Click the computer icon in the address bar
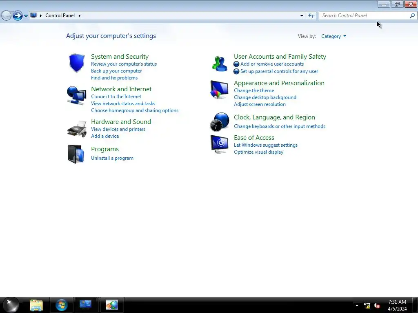Viewport: 418px width, 313px height. pyautogui.click(x=33, y=15)
